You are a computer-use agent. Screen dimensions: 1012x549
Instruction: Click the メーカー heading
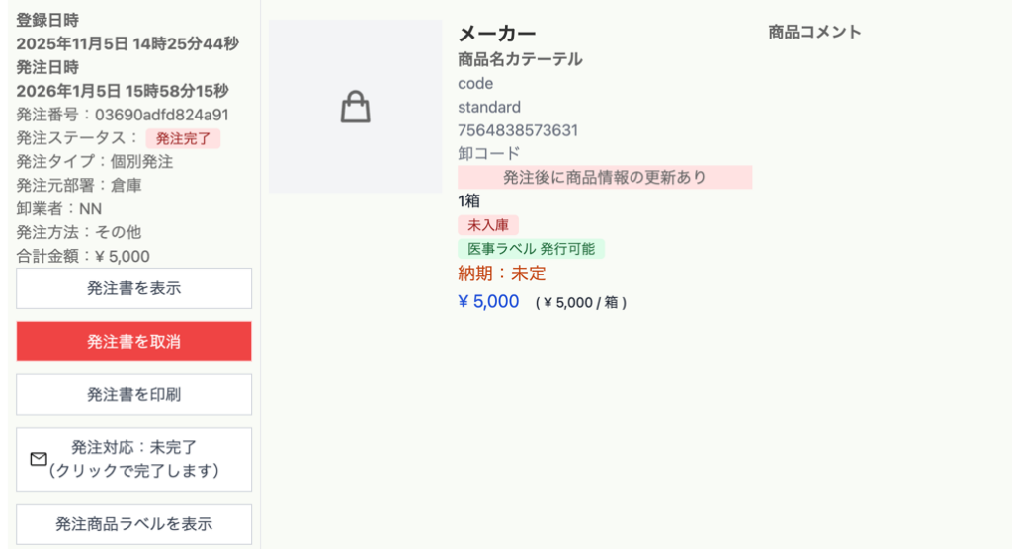pos(497,34)
